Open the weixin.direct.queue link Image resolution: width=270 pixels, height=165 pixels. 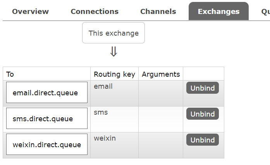(47, 145)
